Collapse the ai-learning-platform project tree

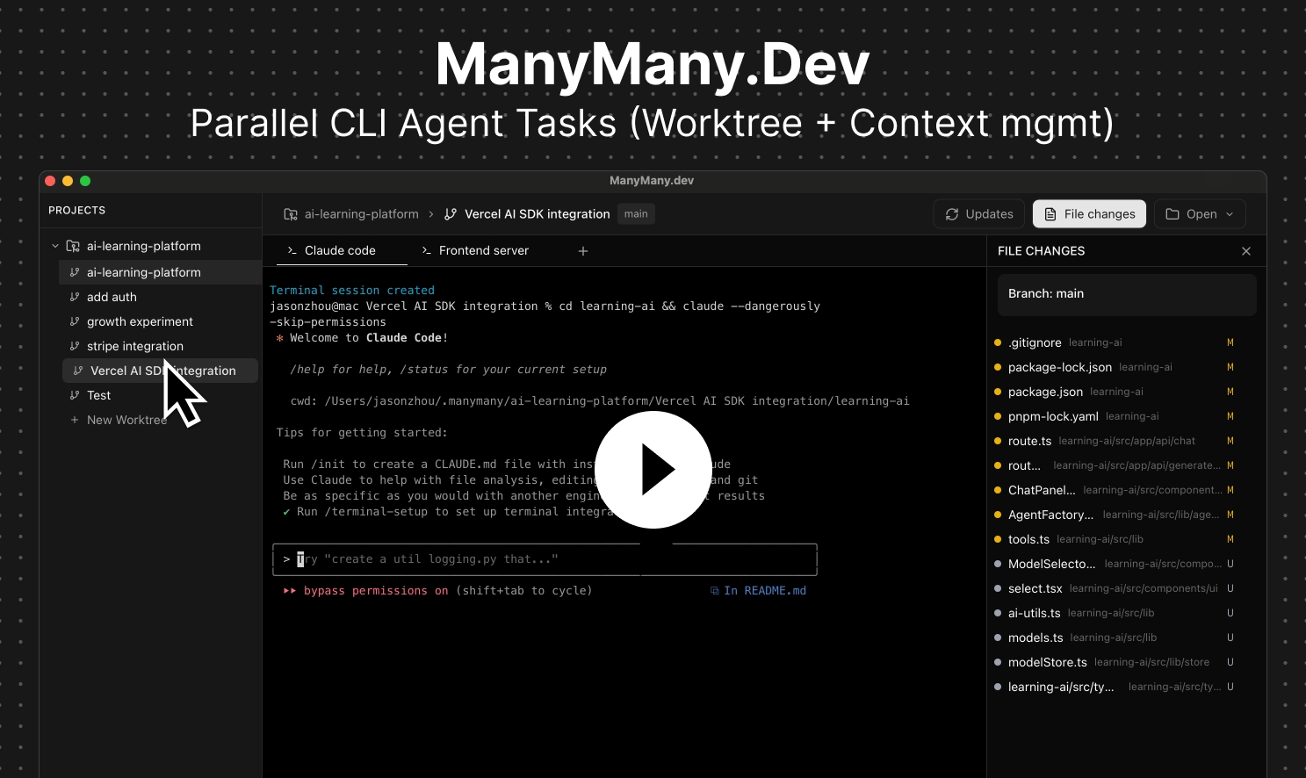point(55,246)
